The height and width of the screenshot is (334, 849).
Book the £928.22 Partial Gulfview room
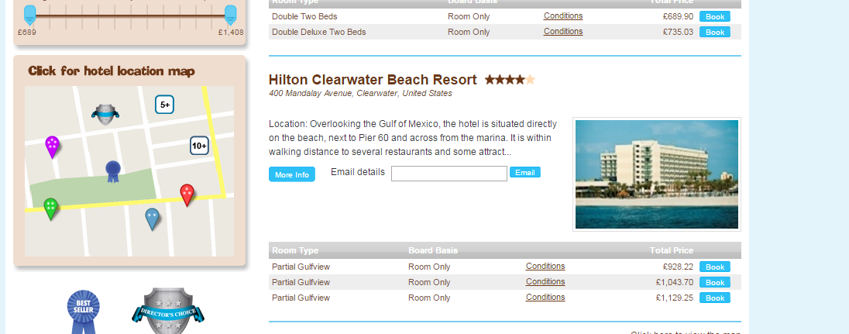714,267
